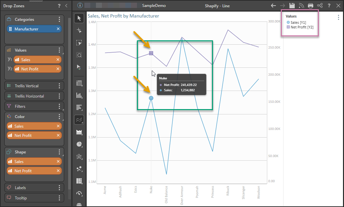Remove Net Profit from Shape zone
344x207 pixels.
point(58,171)
